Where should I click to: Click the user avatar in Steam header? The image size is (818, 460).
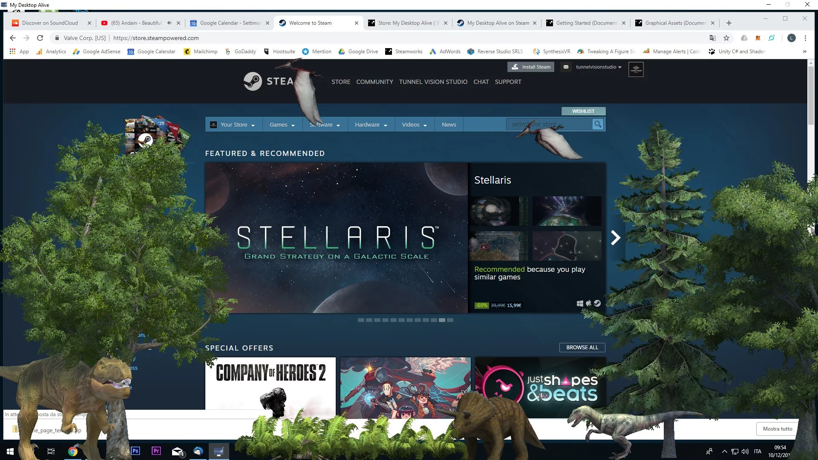pyautogui.click(x=636, y=69)
